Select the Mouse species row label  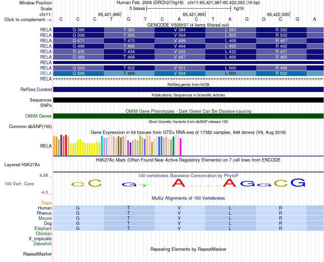45,218
